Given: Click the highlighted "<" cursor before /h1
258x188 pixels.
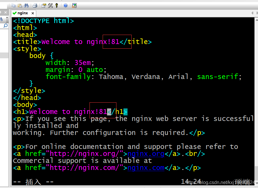Looking at the screenshot, I should (109, 112).
